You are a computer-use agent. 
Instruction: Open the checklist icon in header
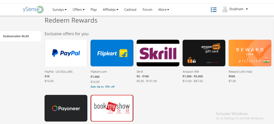pos(214,10)
